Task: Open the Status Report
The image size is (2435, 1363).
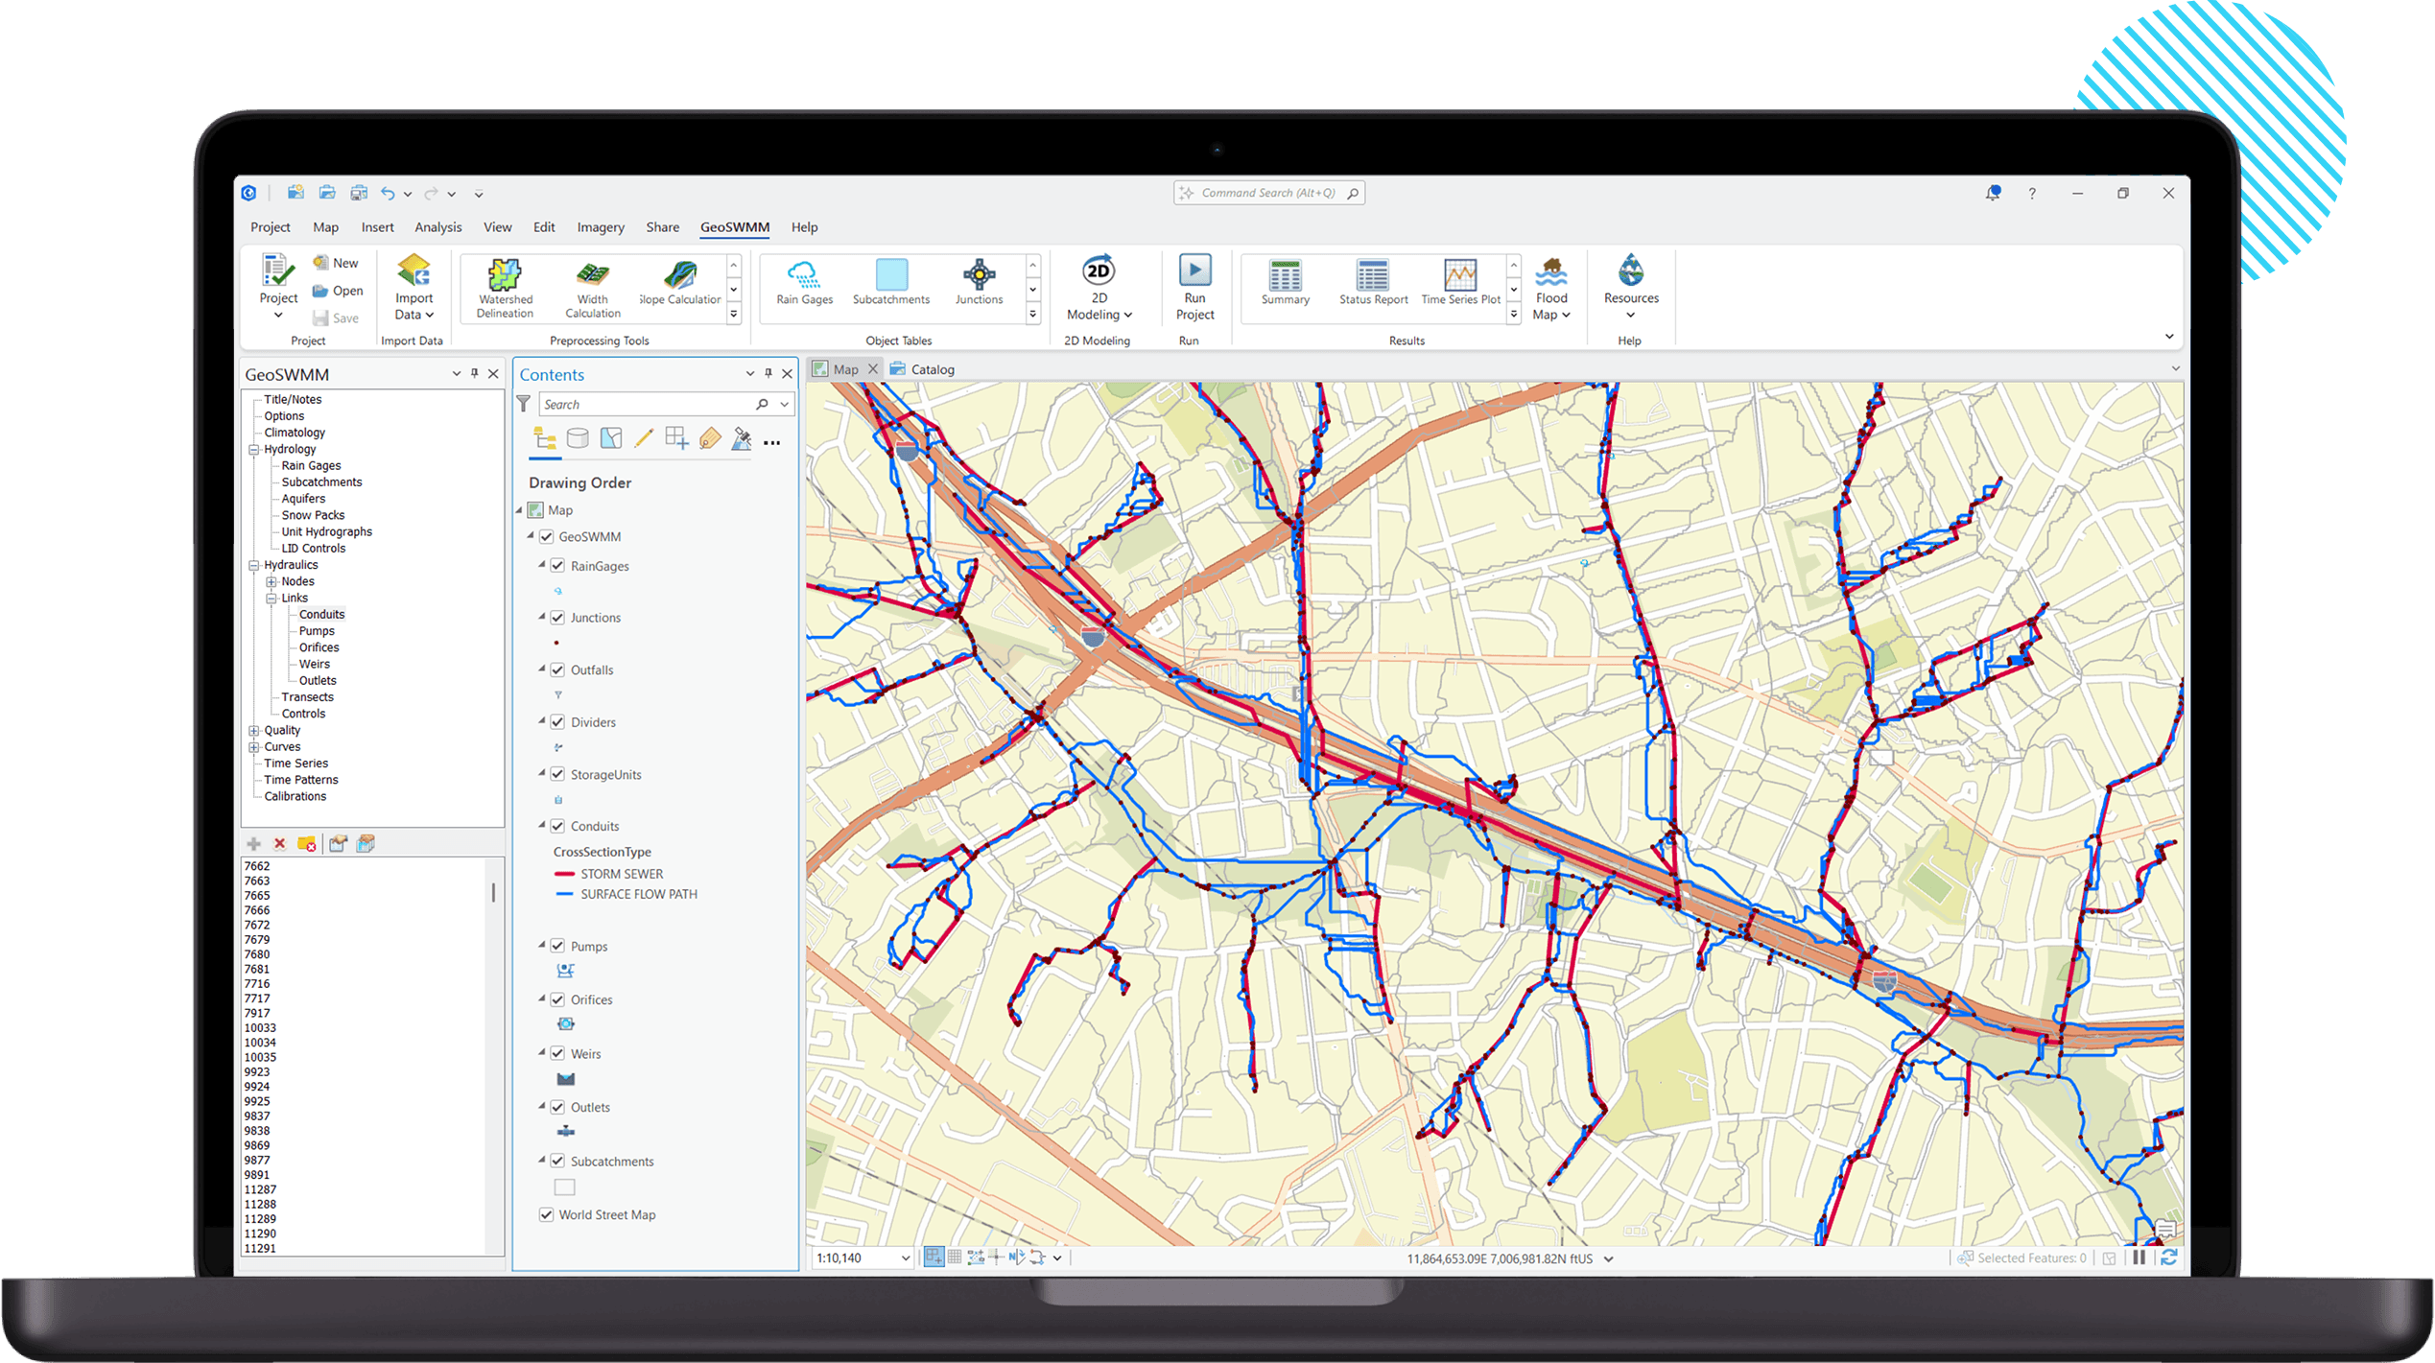Action: pyautogui.click(x=1371, y=285)
